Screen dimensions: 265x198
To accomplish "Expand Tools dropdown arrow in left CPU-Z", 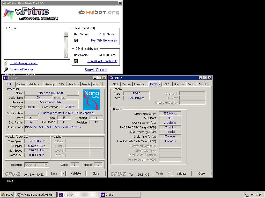I will tap(63, 174).
